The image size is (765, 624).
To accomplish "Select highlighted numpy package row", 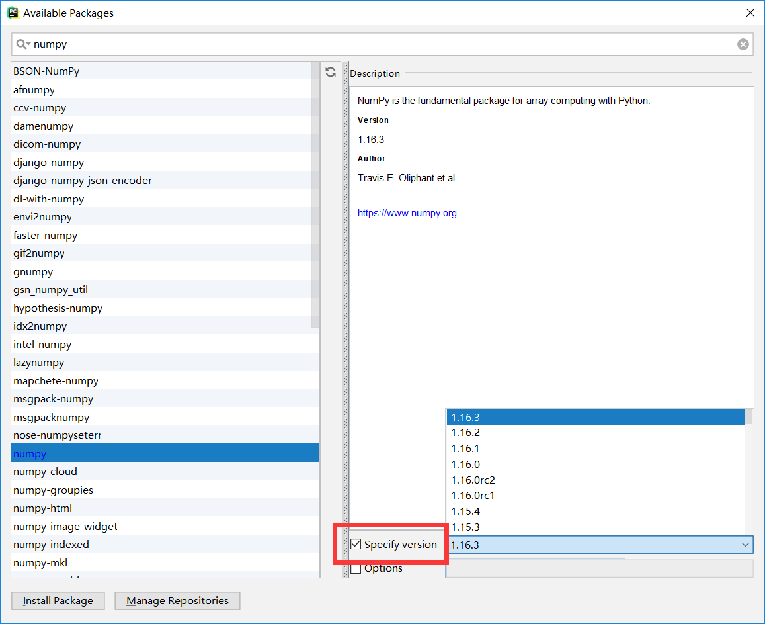I will tap(165, 453).
